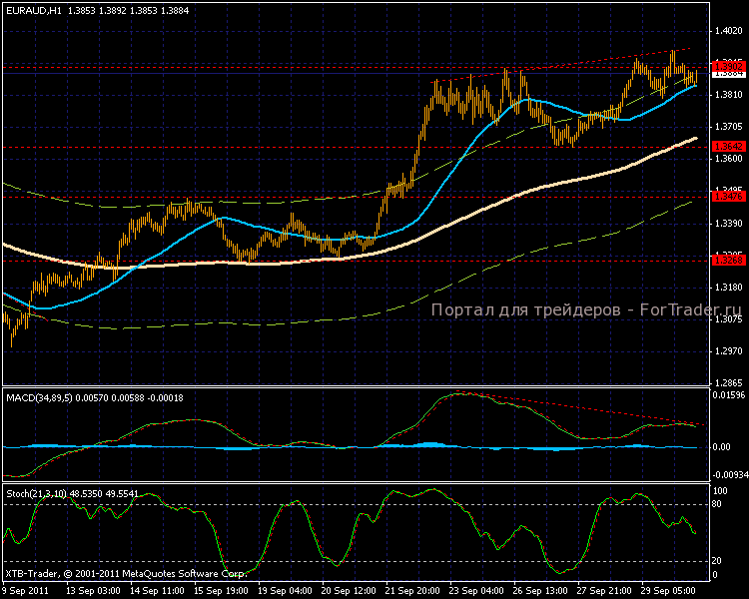Click the 9 Sep 2011 date label
Image resolution: width=749 pixels, height=599 pixels.
click(x=26, y=591)
